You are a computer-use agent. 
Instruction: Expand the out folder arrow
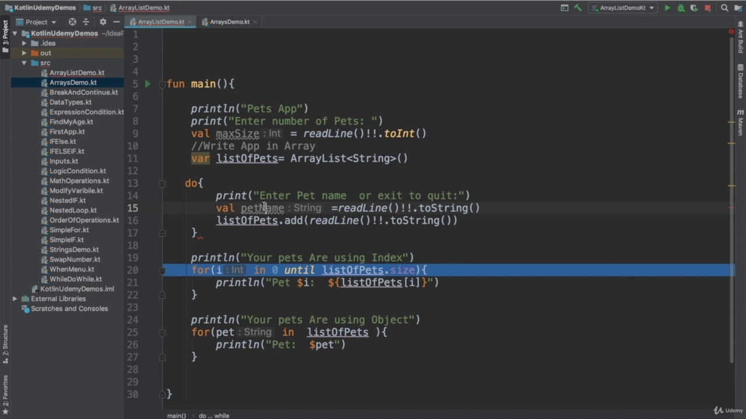tap(24, 53)
